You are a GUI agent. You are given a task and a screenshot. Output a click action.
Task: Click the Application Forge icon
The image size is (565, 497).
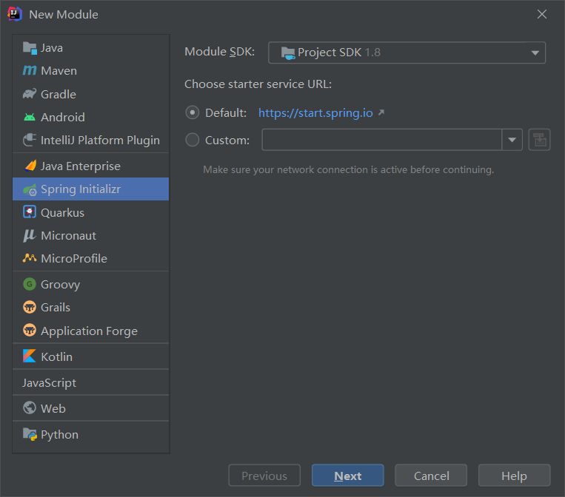pyautogui.click(x=30, y=331)
